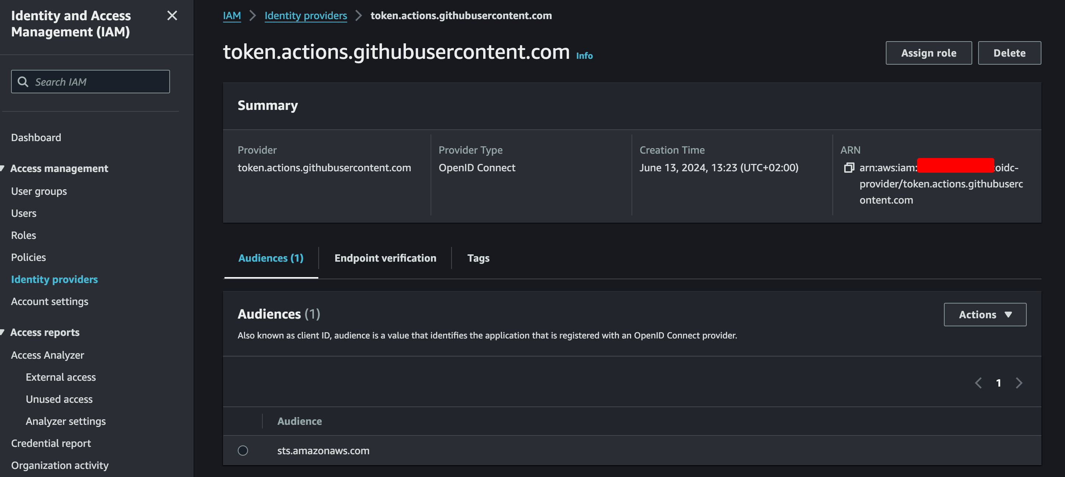Focus the Search IAM input field
Viewport: 1065px width, 477px height.
point(91,82)
